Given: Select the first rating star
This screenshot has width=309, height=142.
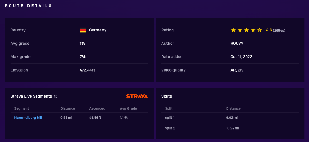Looking at the screenshot, I should click(233, 30).
